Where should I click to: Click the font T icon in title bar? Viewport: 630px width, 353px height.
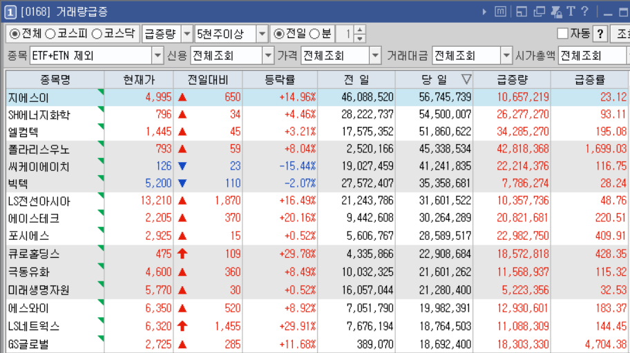[x=571, y=11]
